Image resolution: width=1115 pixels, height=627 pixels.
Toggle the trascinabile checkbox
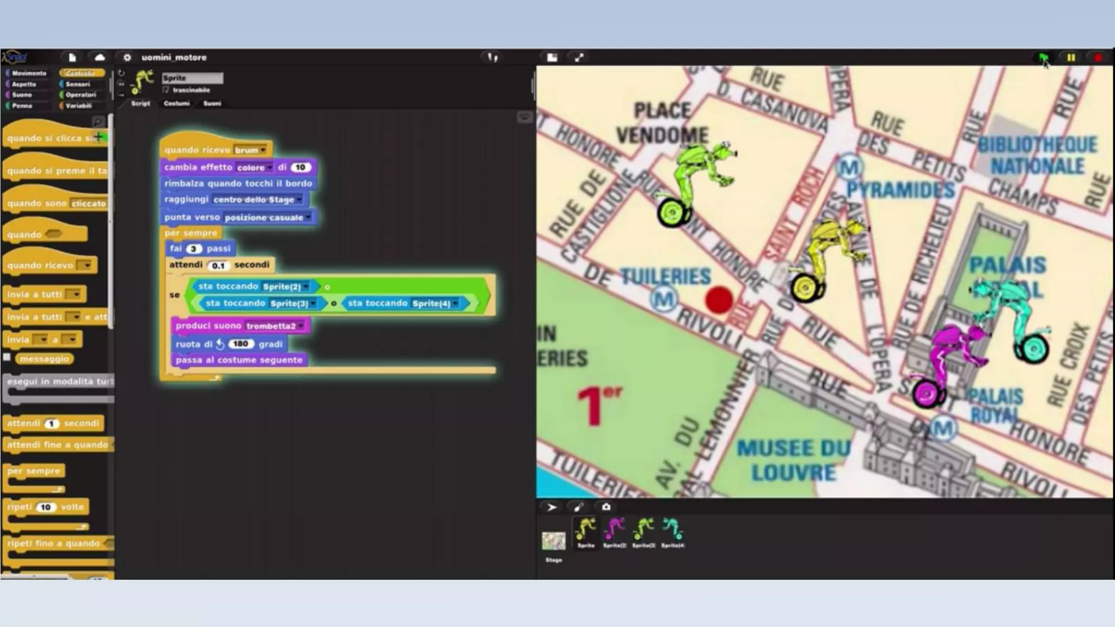(x=166, y=90)
